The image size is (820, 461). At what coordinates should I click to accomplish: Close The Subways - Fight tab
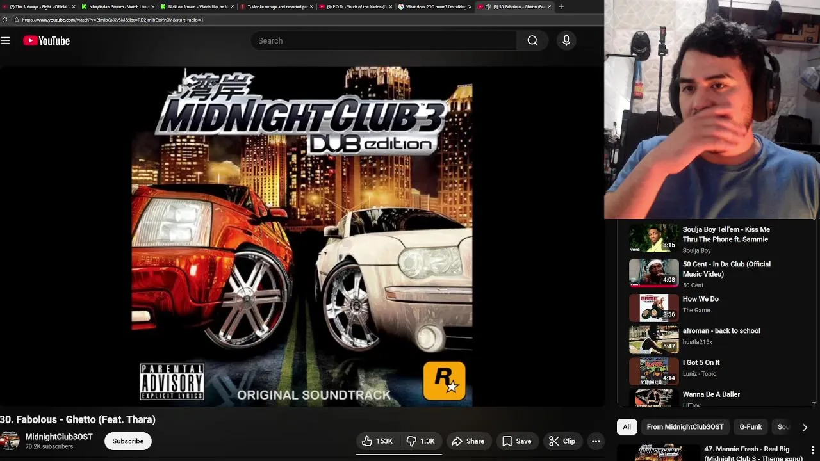(x=73, y=6)
